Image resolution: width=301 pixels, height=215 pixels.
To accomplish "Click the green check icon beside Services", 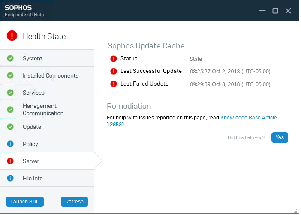I will click(x=10, y=93).
